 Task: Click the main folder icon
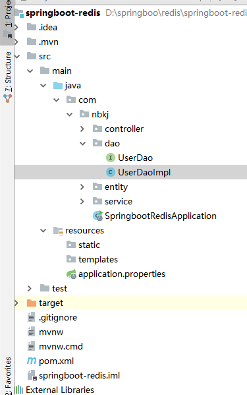[x=45, y=71]
